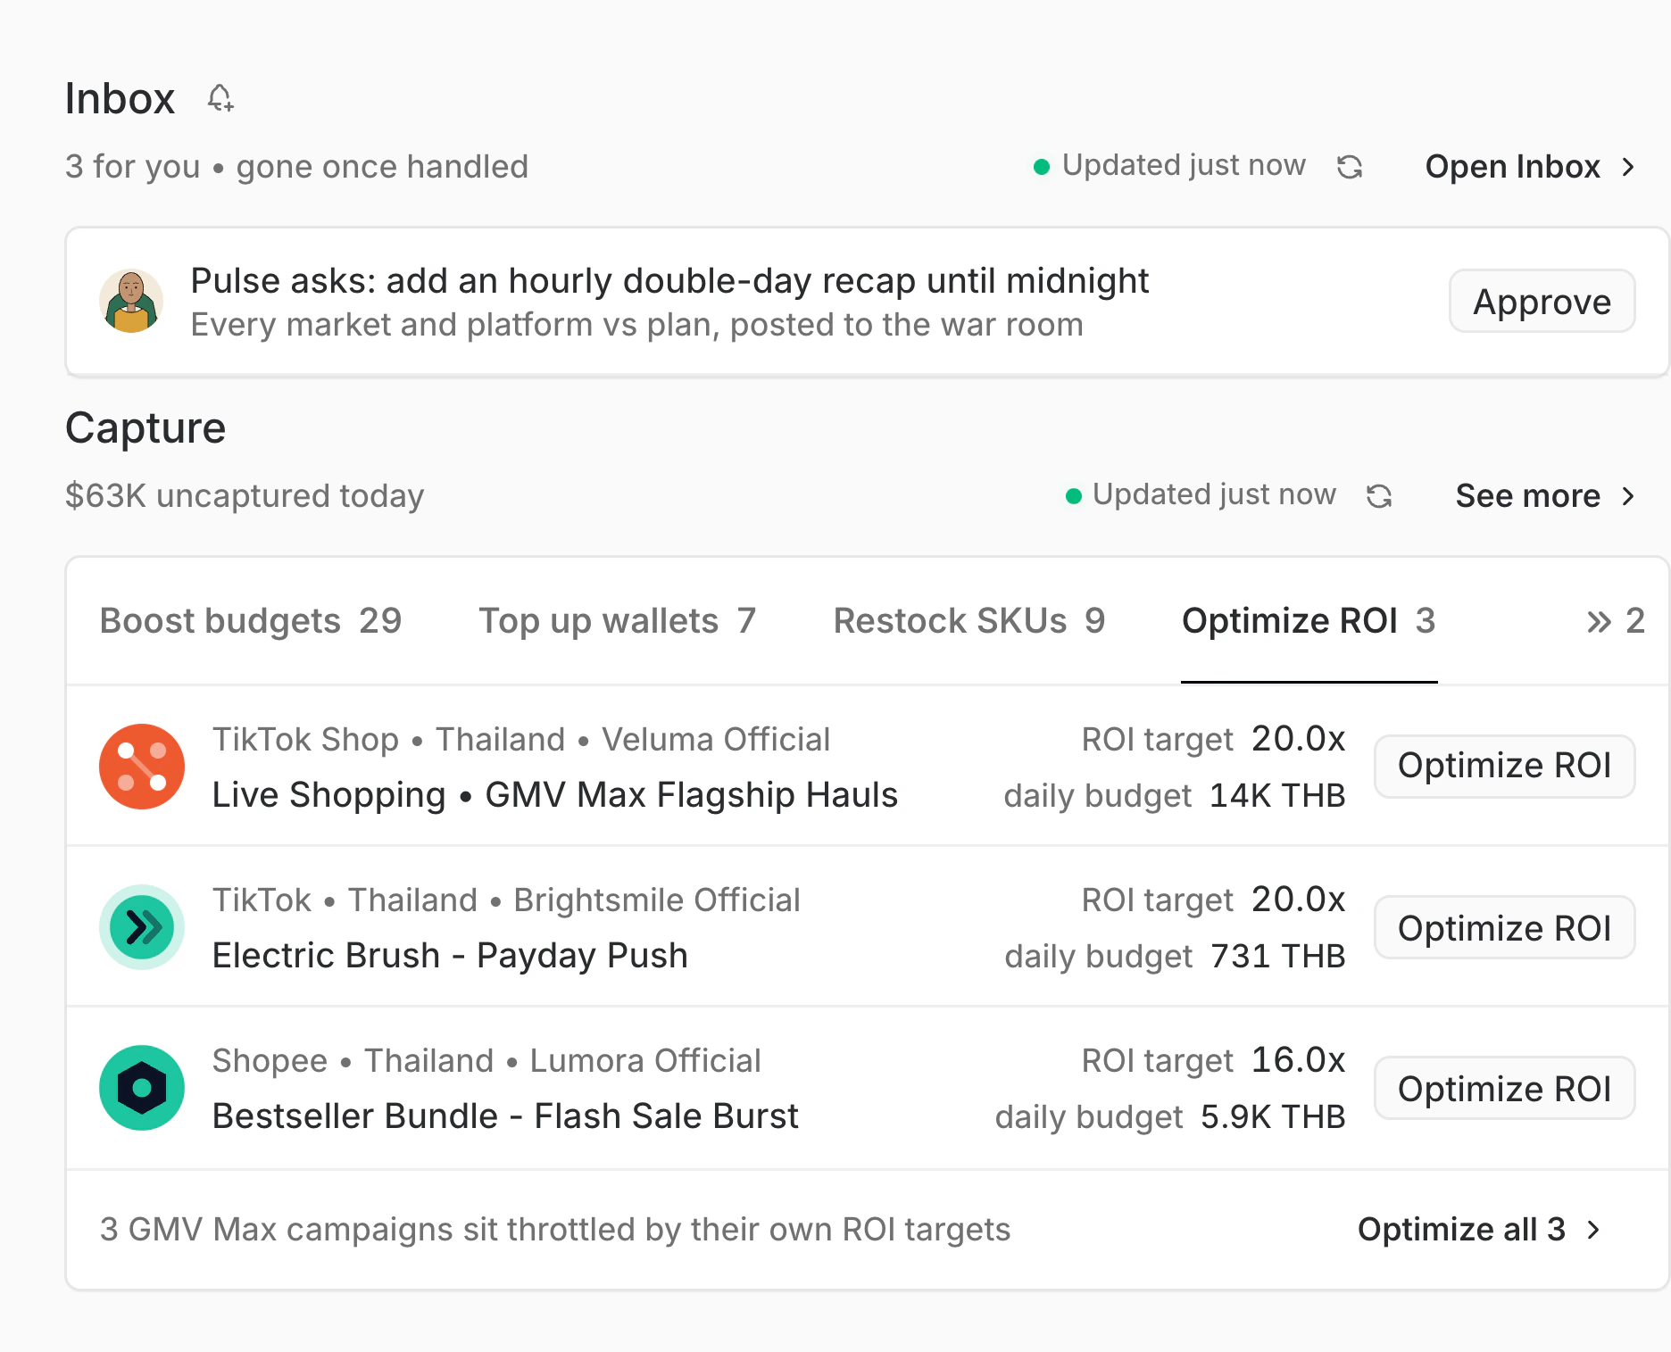
Task: Click the Electric Brush - Payday Push title
Action: pos(450,956)
